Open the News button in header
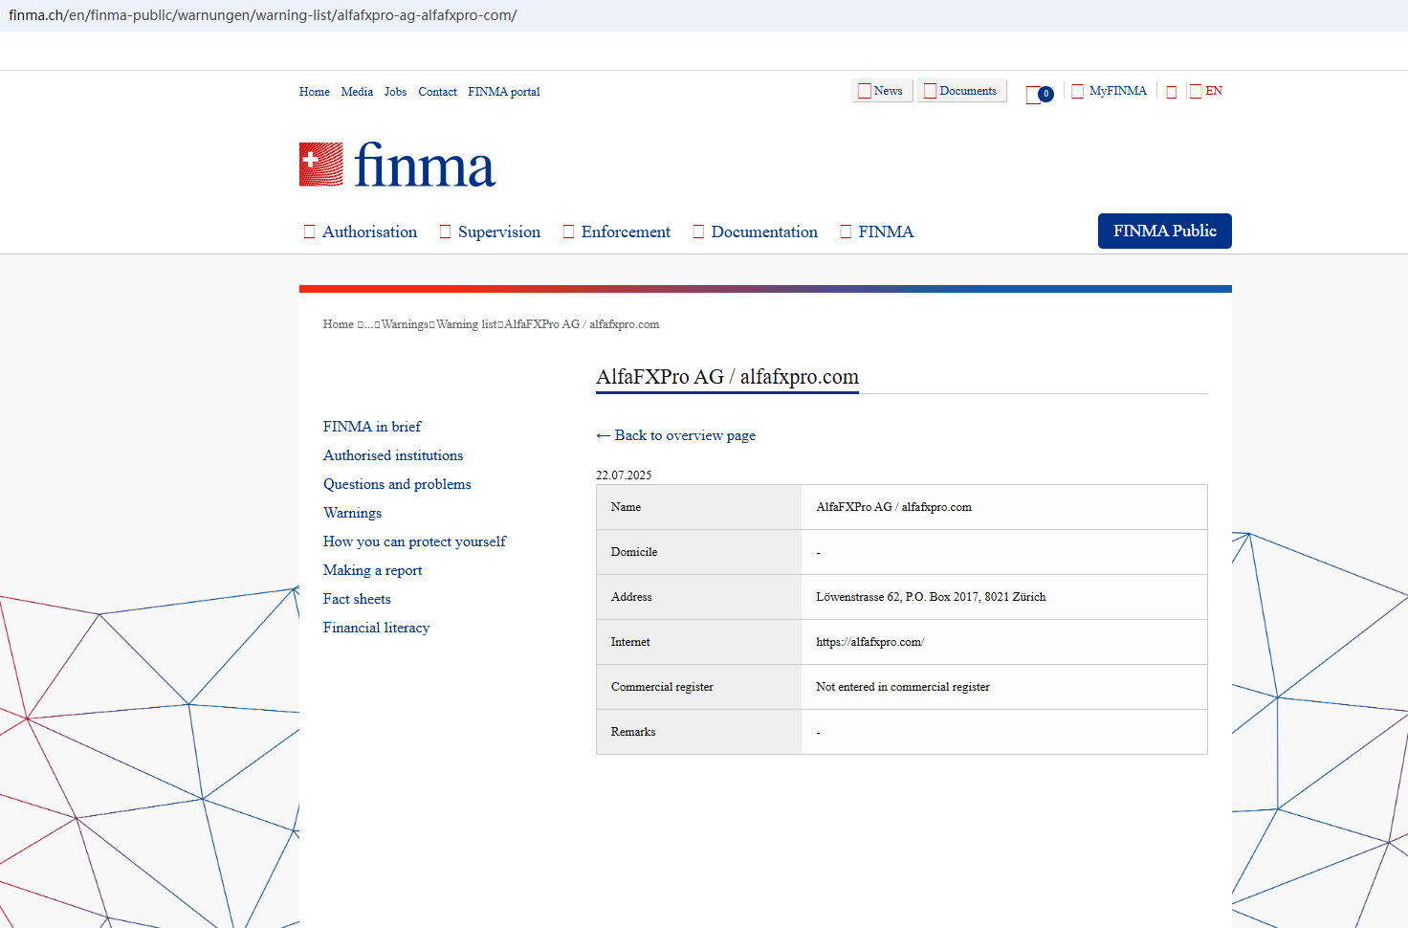1408x928 pixels. coord(881,91)
